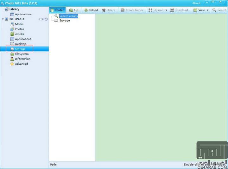Go up one folder level
The height and width of the screenshot is (169, 228).
[74, 10]
